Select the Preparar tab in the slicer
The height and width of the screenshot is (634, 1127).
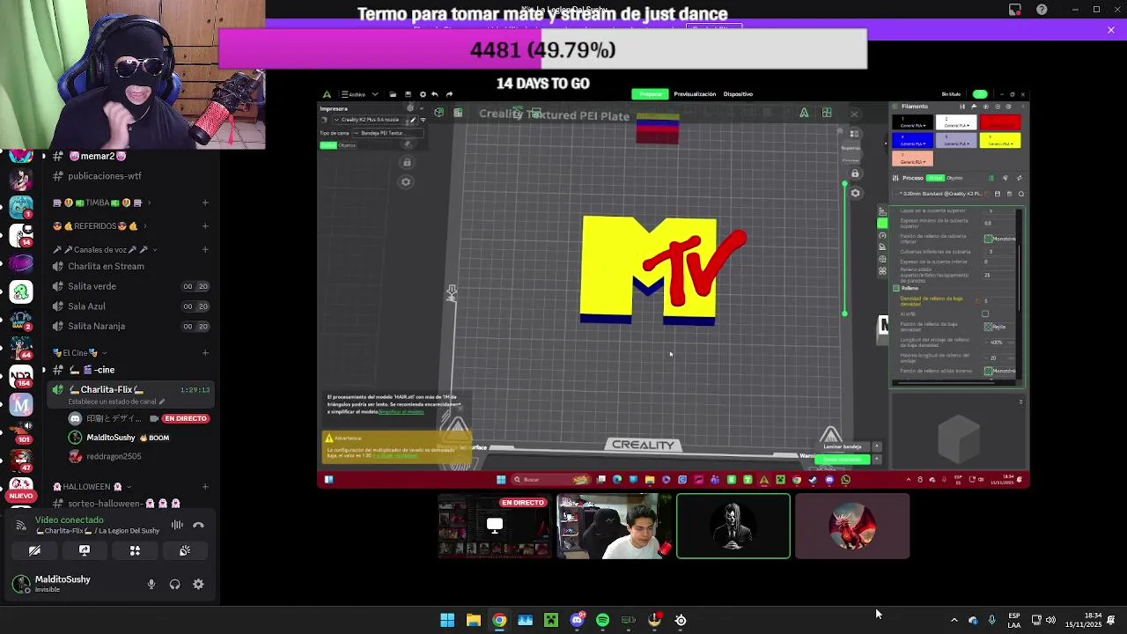coord(651,94)
